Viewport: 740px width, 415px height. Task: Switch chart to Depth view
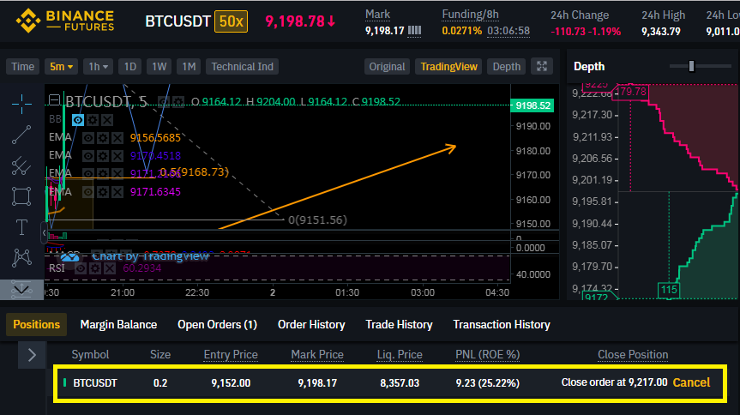click(x=507, y=67)
